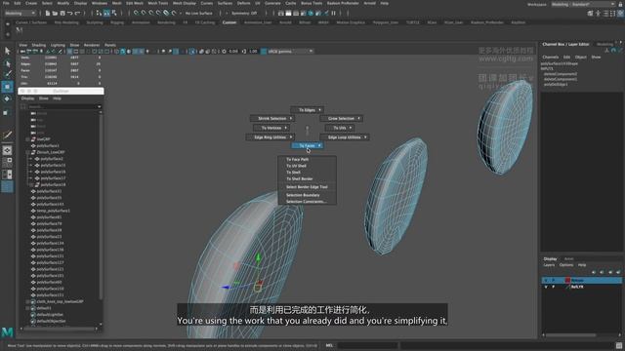Toggle playback P of Ref LYR layer
This screenshot has width=625, height=351.
(554, 287)
